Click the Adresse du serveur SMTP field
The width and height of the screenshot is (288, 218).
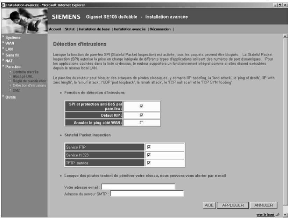147,194
